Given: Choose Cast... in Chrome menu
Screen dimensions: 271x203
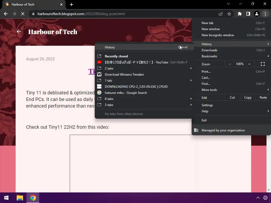Looking at the screenshot, I should click(231, 78).
